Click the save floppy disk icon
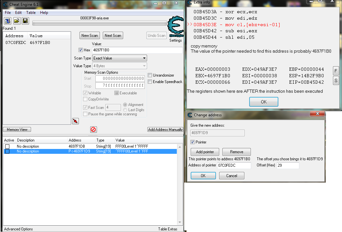This screenshot has width=342, height=232. pos(25,21)
